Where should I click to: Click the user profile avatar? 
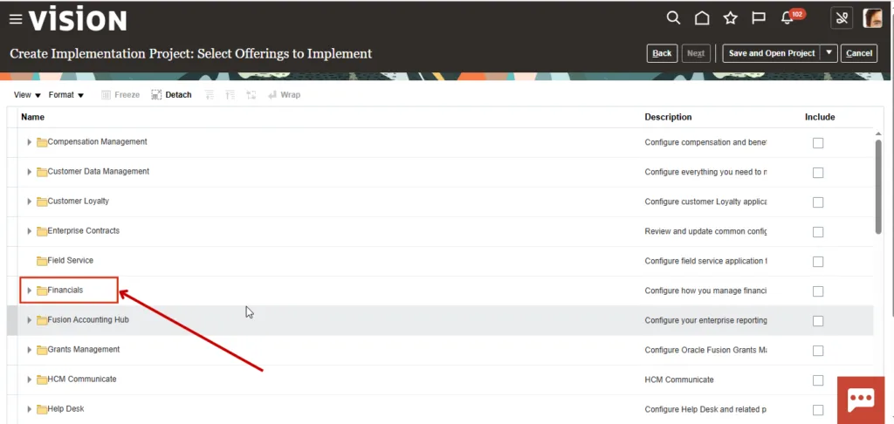coord(872,18)
